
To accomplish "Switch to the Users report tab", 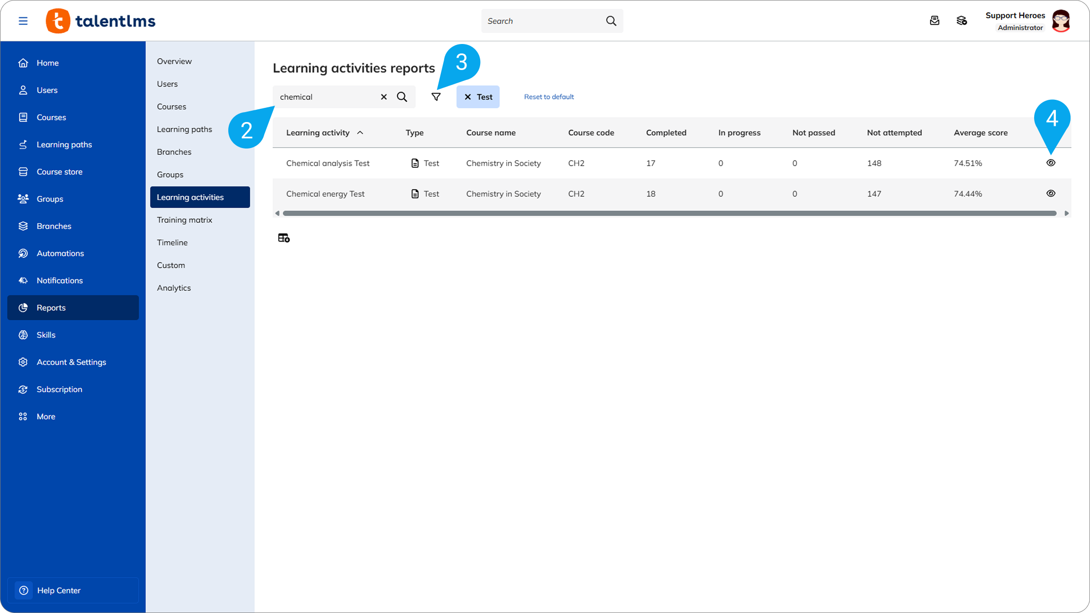I will (200, 84).
